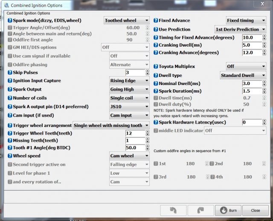The image size is (273, 221).
Task: Open Spark A output pin dropdown
Action: click(129, 106)
